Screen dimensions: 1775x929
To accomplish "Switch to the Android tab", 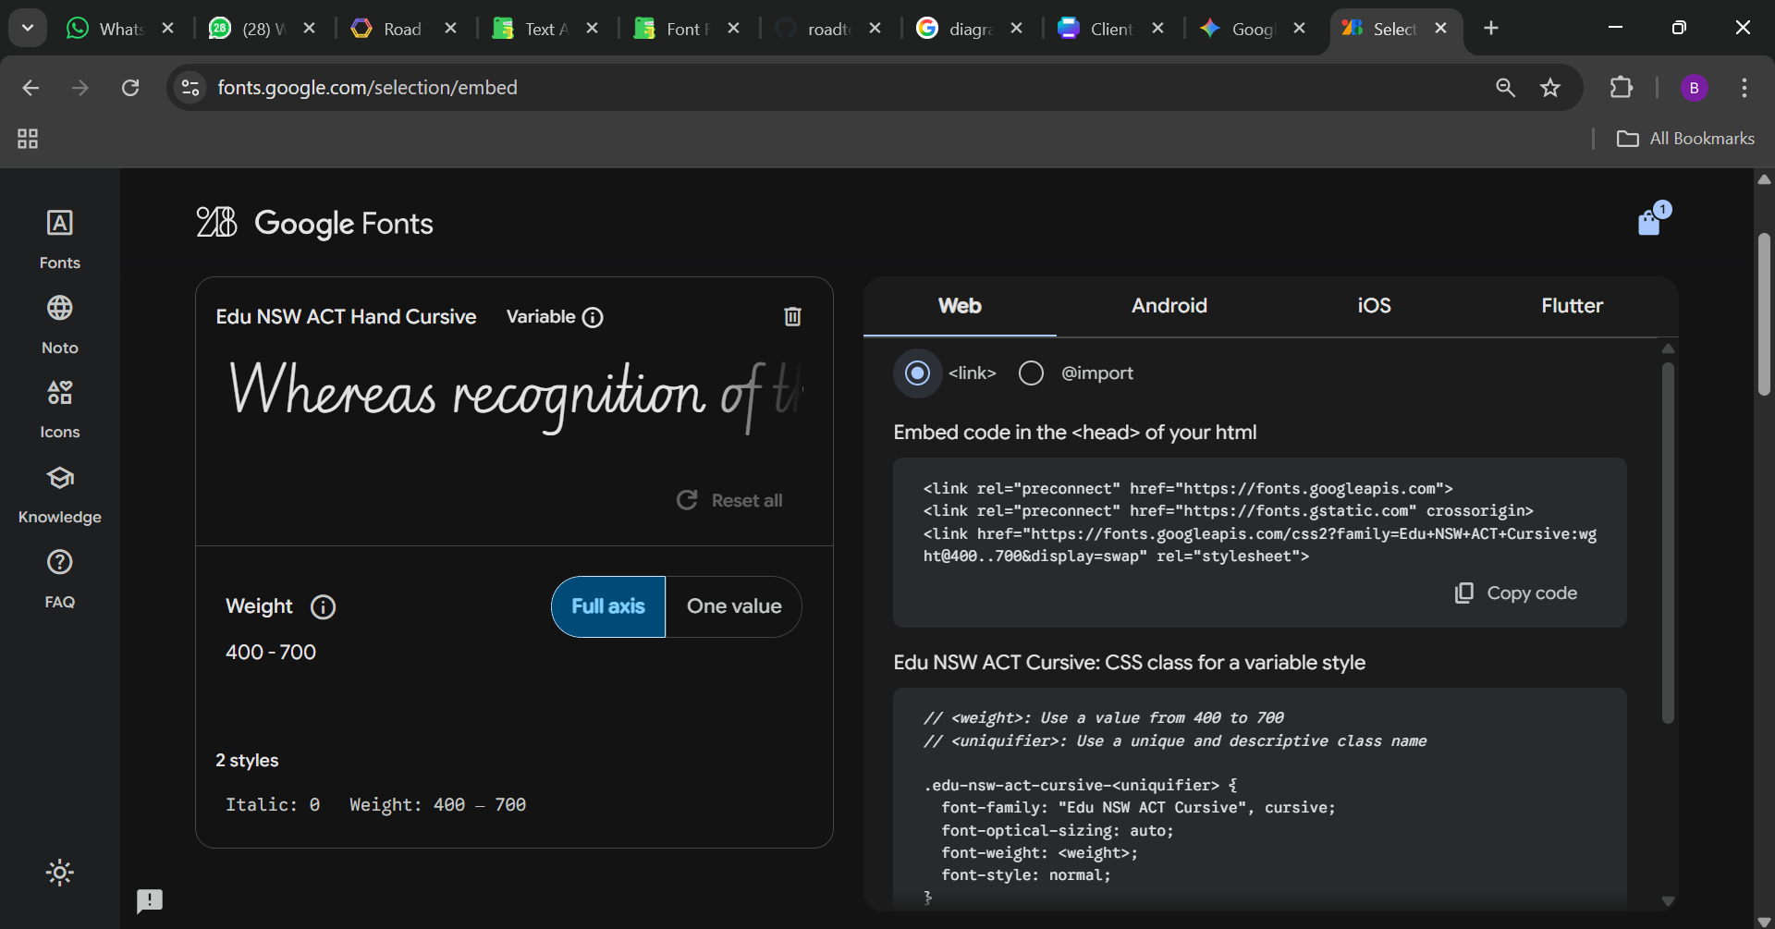I will pyautogui.click(x=1169, y=306).
